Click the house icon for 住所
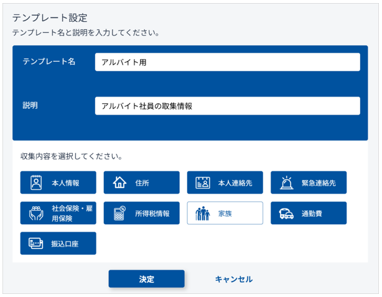The height and width of the screenshot is (297, 382). 119,183
